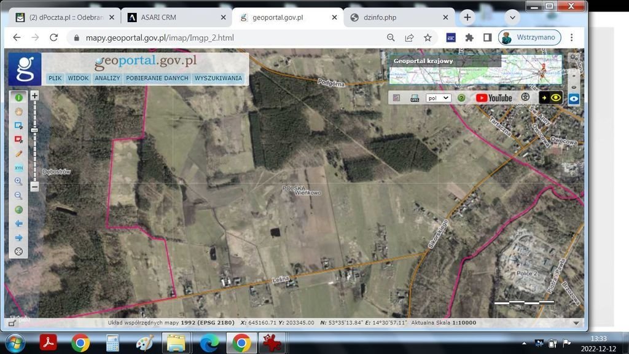Select the green info identify tool
The width and height of the screenshot is (629, 354).
(18, 97)
